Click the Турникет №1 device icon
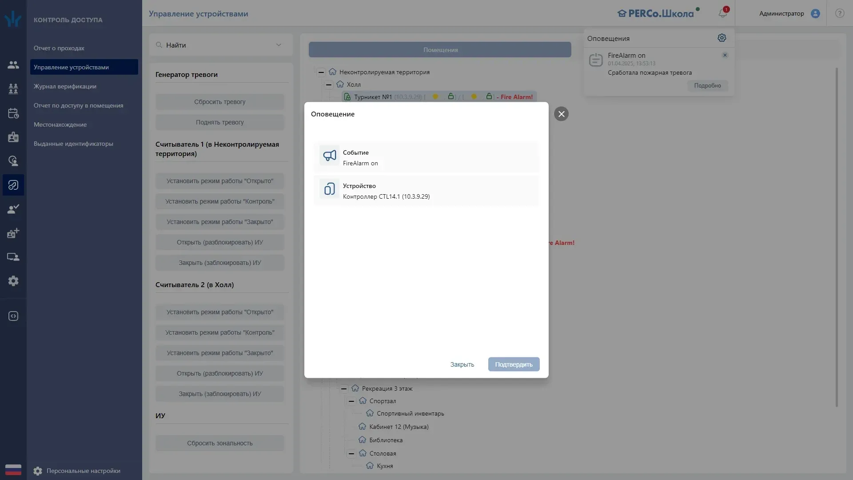Image resolution: width=853 pixels, height=480 pixels. click(x=347, y=97)
